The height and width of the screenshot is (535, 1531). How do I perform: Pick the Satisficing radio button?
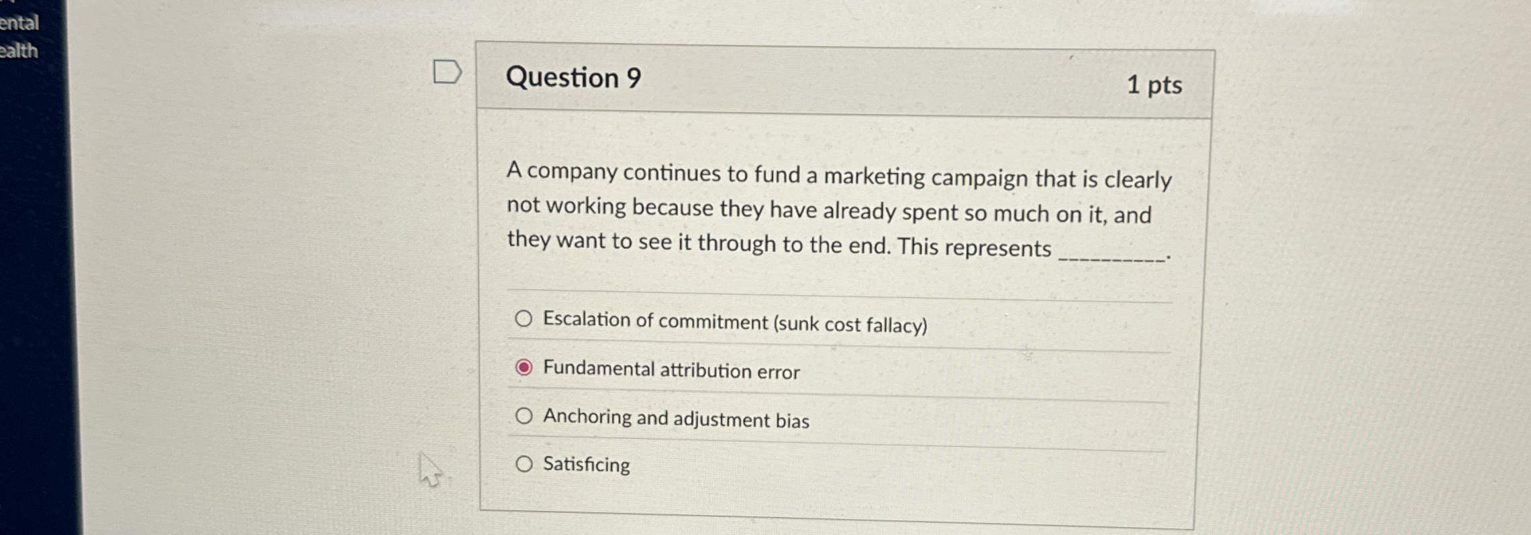(524, 464)
